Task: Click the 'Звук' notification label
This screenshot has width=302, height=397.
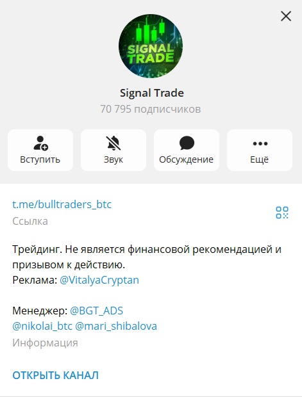Action: click(113, 159)
